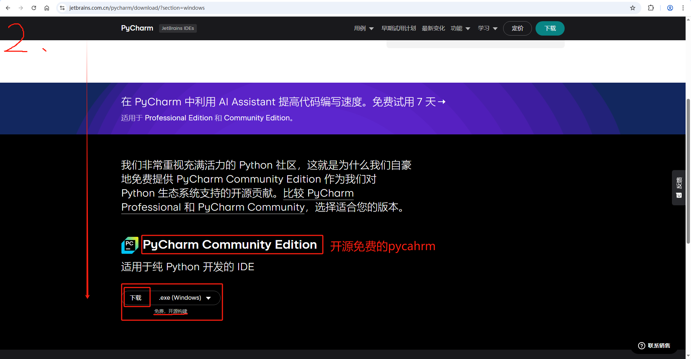The image size is (691, 359).
Task: Click the PyCharm Community Edition PC logo
Action: tap(130, 245)
